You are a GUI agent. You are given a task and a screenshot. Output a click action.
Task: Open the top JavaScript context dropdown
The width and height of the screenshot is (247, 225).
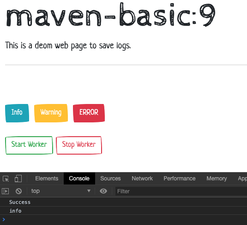(61, 191)
